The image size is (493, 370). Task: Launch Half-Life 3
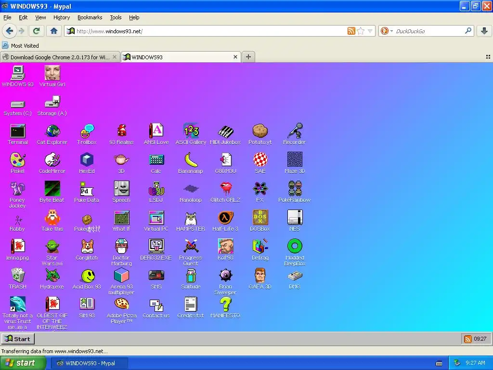225,221
